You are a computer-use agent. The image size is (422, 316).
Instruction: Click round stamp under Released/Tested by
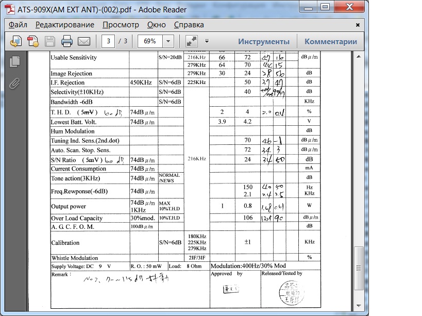pos(292,293)
